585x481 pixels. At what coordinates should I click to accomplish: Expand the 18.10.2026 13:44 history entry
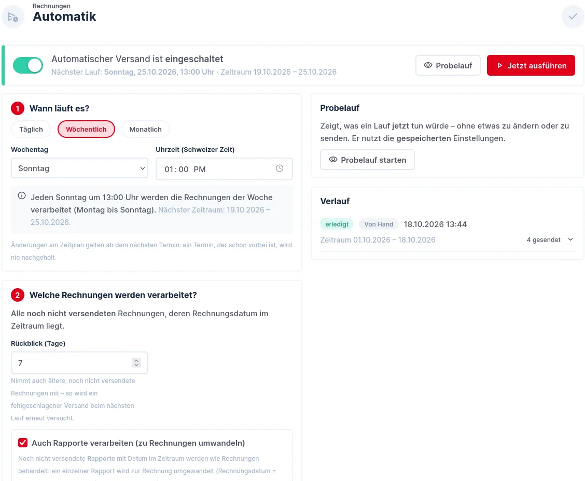point(570,239)
